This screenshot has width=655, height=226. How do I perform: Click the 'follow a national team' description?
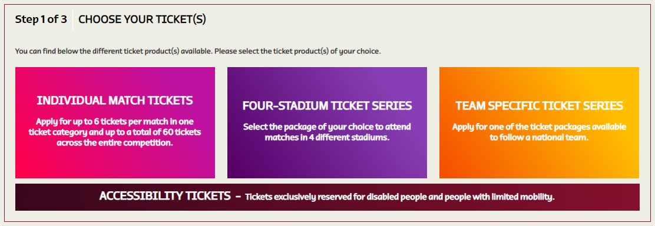tap(540, 132)
